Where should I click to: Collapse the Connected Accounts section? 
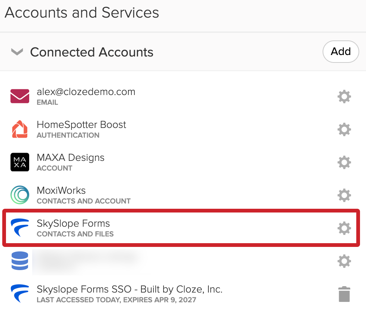pyautogui.click(x=17, y=52)
